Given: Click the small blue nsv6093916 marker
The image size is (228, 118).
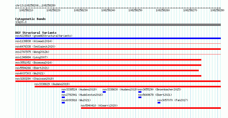Looking at the screenshot, I should 63,103.
